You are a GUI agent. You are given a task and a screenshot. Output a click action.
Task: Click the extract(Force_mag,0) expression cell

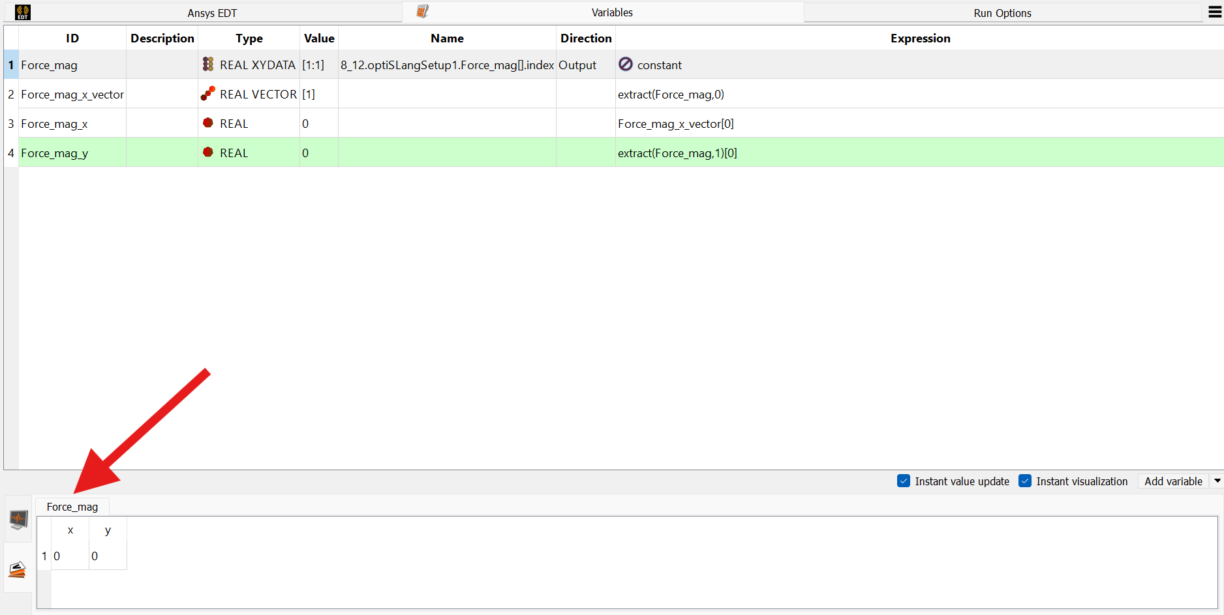pyautogui.click(x=920, y=95)
